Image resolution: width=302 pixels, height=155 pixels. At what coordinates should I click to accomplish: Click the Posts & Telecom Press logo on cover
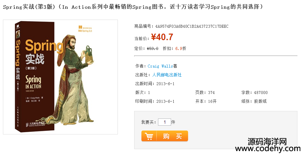click(36, 124)
